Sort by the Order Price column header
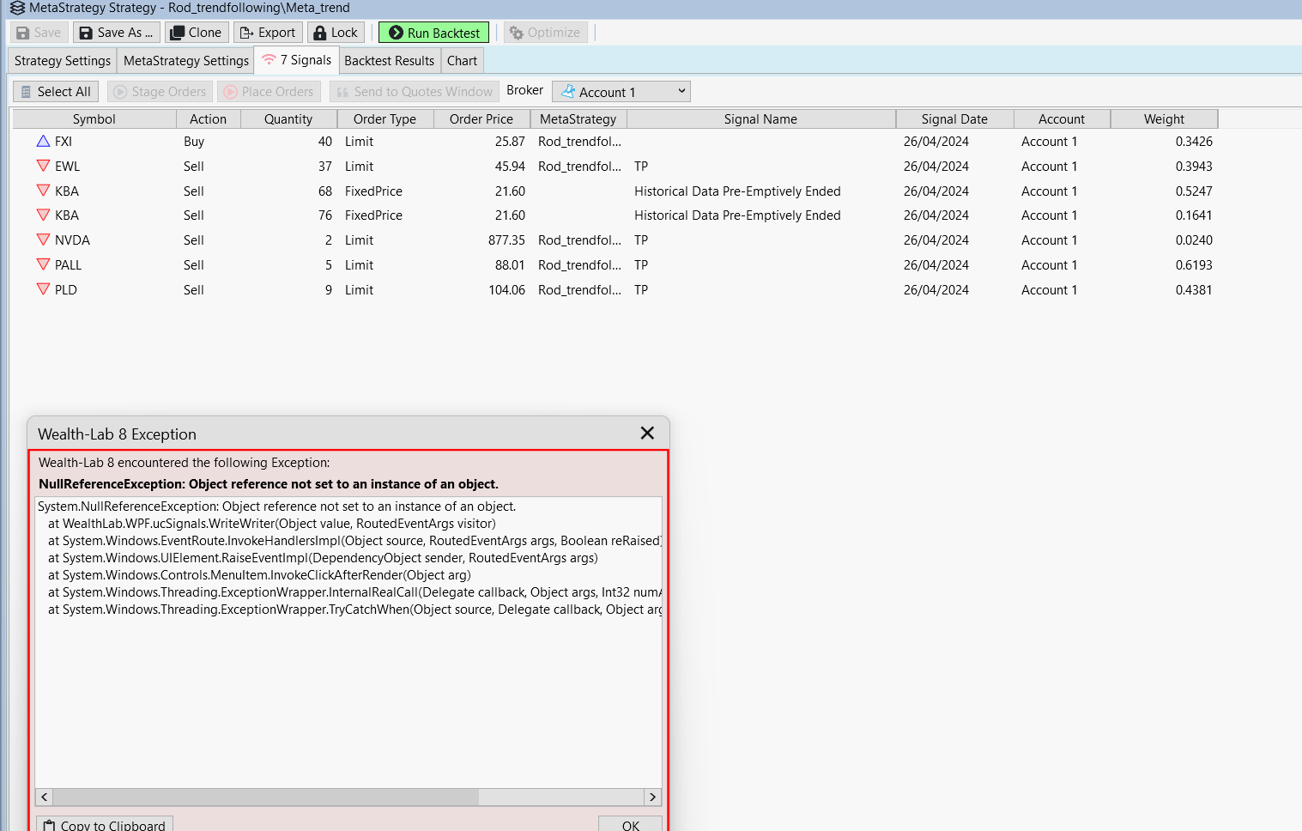The height and width of the screenshot is (831, 1302). pos(481,119)
